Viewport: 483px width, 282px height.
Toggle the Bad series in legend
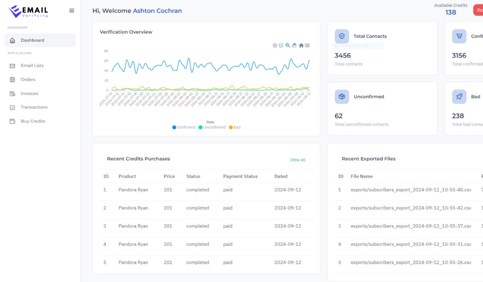[x=235, y=127]
